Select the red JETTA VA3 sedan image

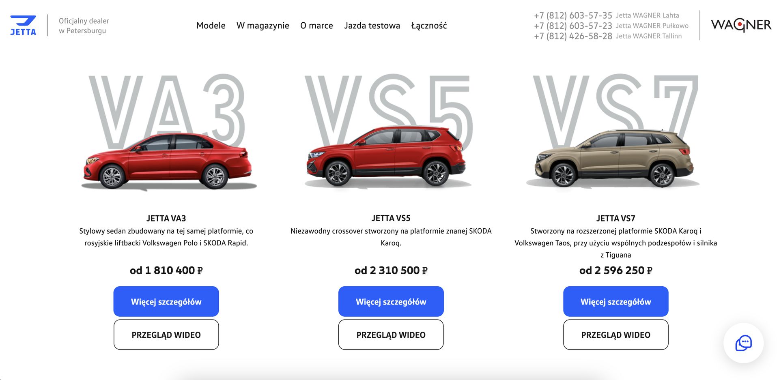(168, 161)
